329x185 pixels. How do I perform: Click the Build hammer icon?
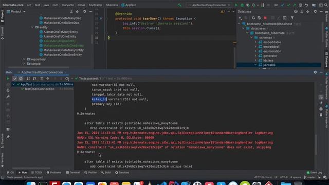[x=179, y=5]
